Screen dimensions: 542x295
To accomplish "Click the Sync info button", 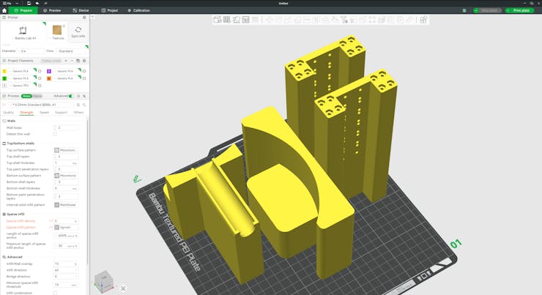I will point(78,32).
